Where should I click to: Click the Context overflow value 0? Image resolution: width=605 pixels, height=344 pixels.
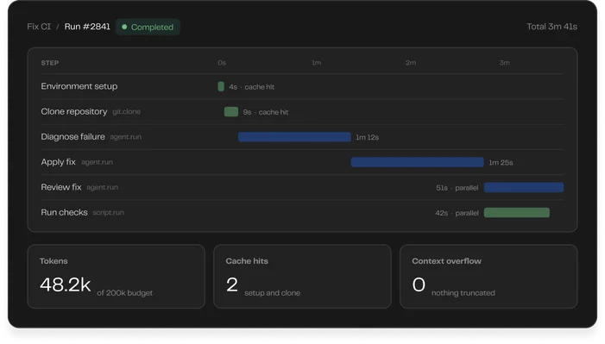[x=419, y=285]
